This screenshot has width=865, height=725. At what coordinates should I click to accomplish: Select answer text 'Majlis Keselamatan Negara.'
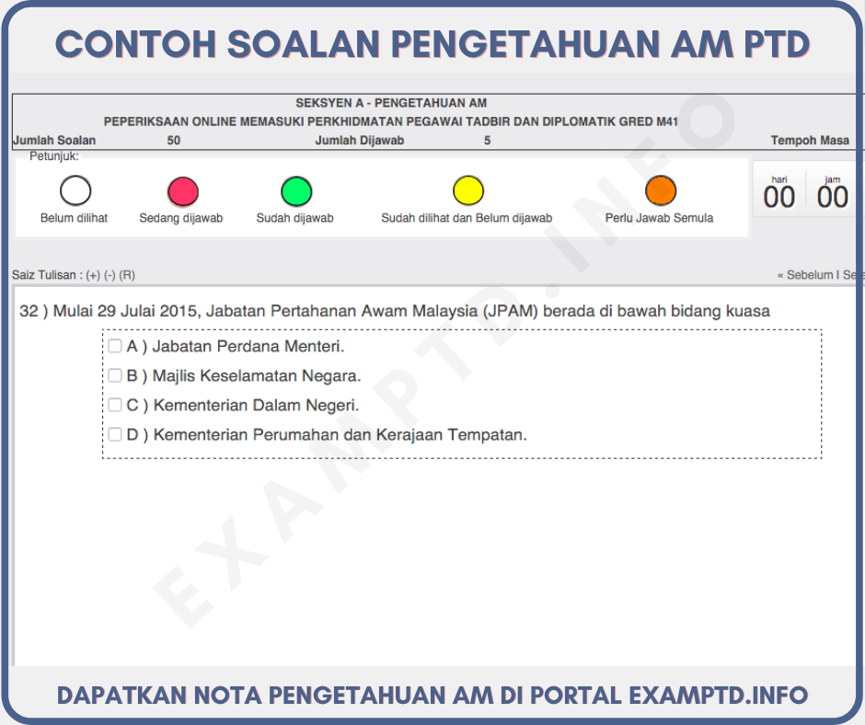tap(257, 376)
